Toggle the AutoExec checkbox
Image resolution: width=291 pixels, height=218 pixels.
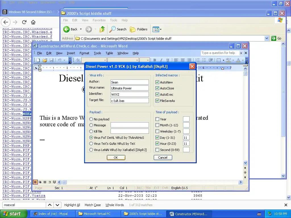coord(157,95)
